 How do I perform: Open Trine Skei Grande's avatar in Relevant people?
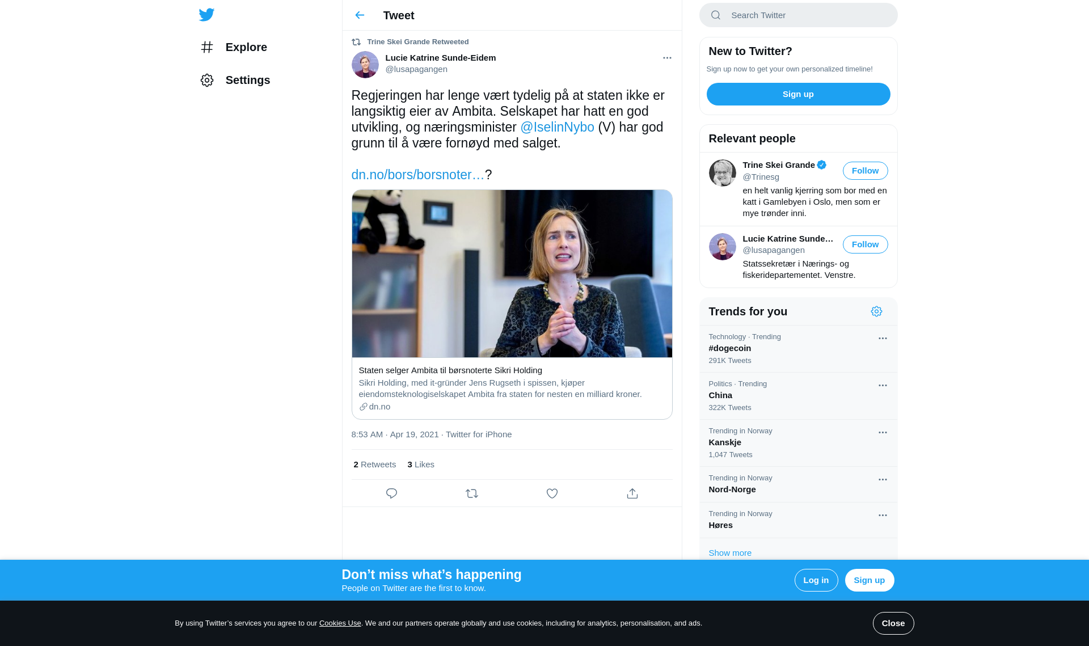pos(723,173)
